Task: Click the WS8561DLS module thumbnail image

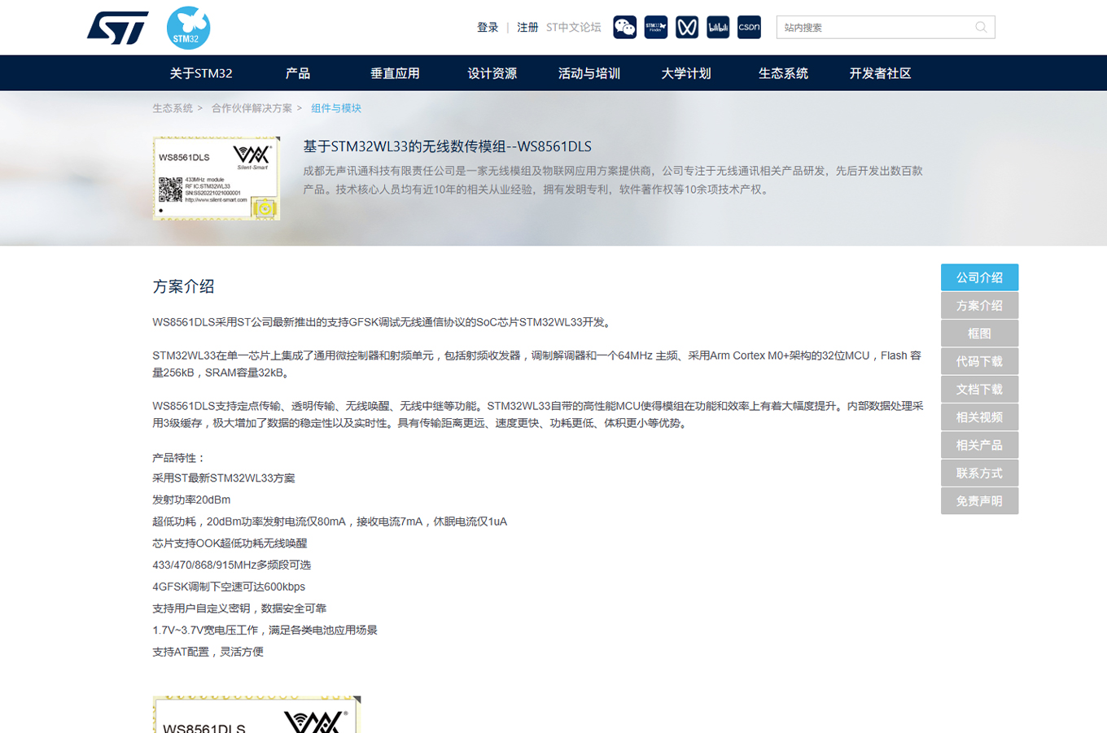Action: (217, 178)
